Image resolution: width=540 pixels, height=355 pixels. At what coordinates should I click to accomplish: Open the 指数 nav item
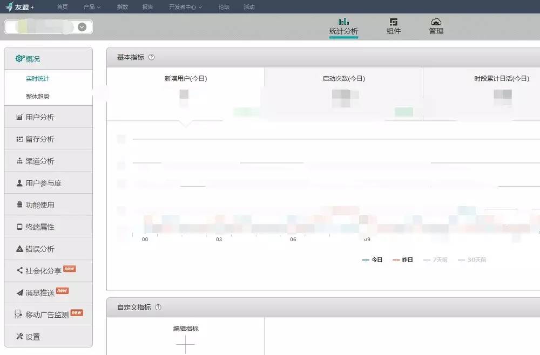coord(122,7)
